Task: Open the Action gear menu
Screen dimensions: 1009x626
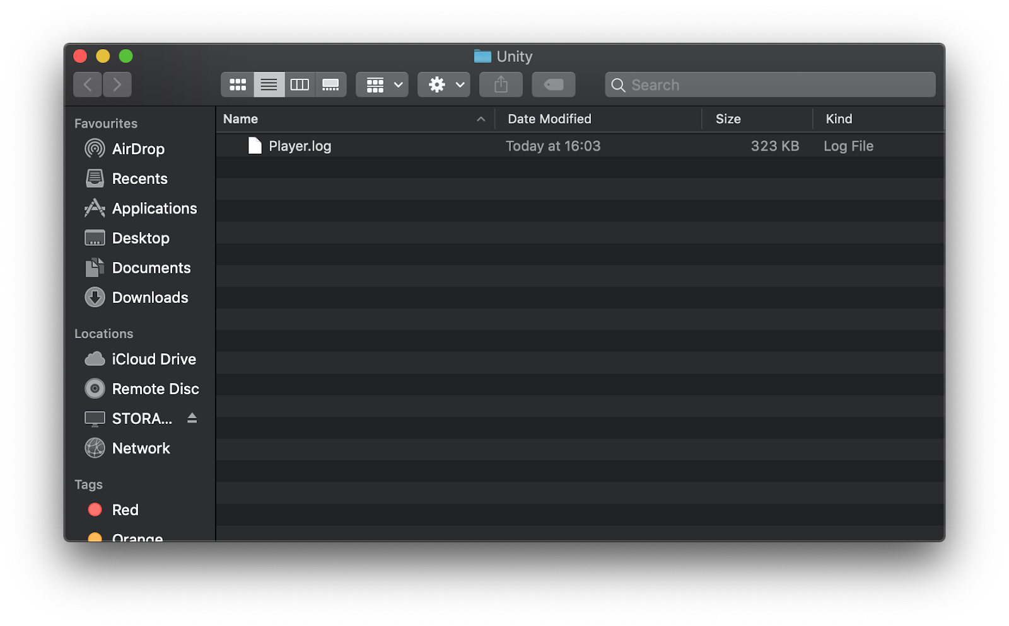Action: (443, 84)
